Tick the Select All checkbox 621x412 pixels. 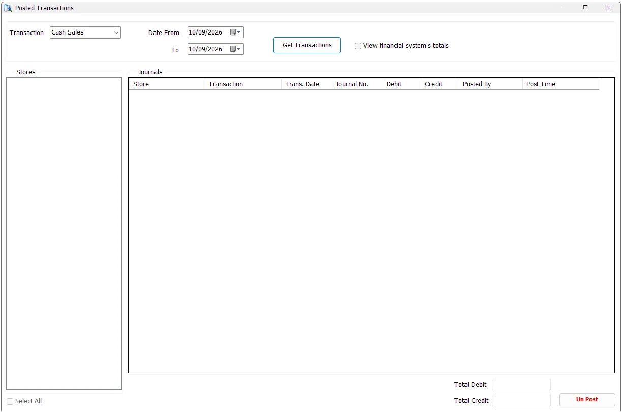(10, 401)
